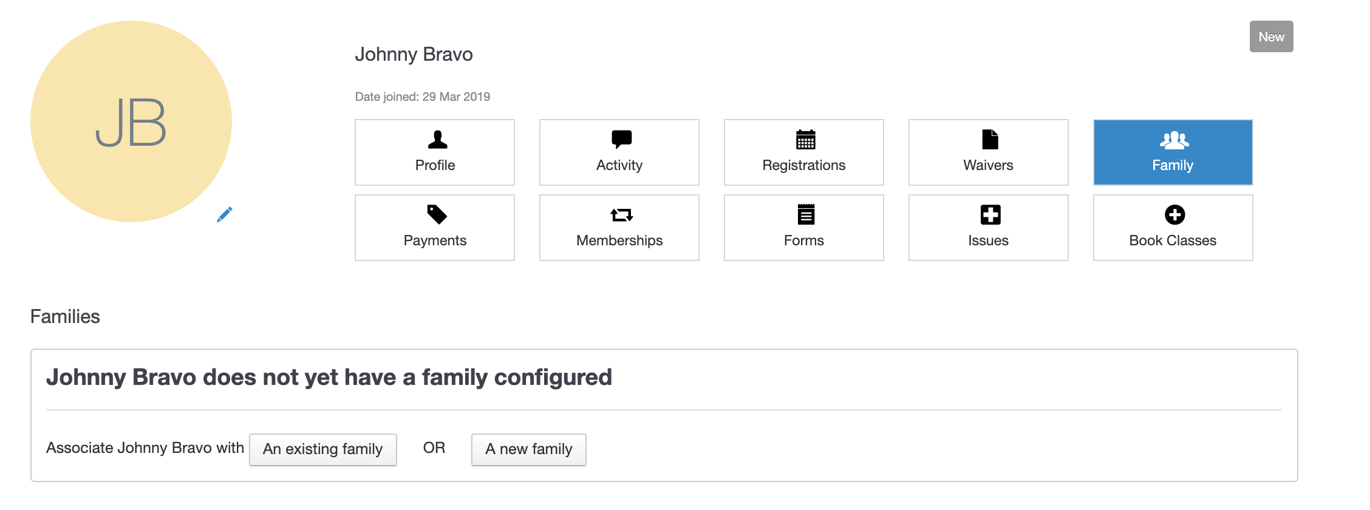Click the JB avatar circle

[x=131, y=121]
